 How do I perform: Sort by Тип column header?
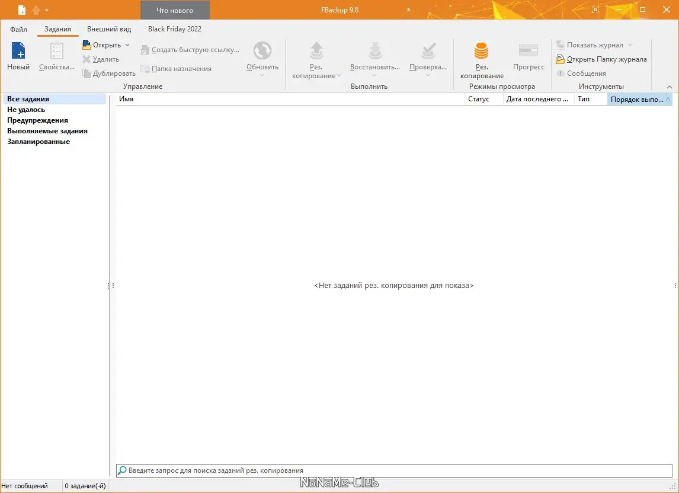(591, 99)
